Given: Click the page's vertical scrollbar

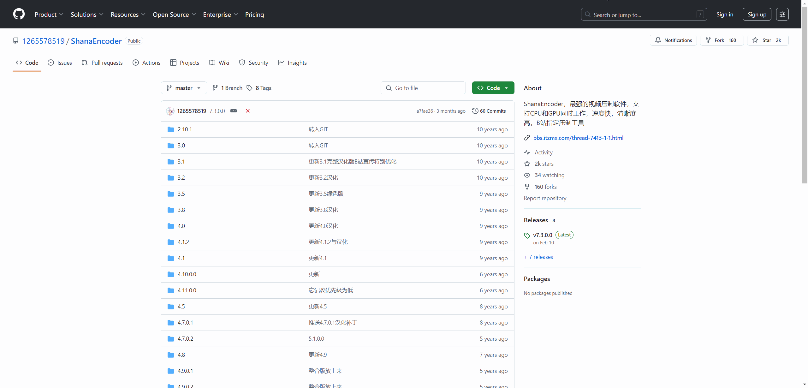Looking at the screenshot, I should coord(805,95).
